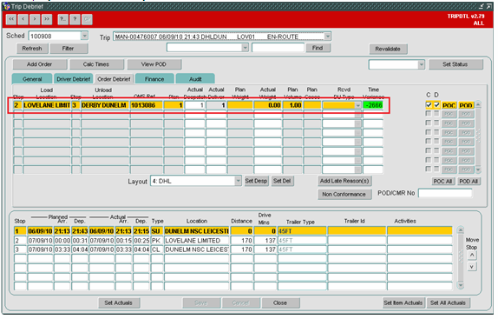Image resolution: width=498 pixels, height=319 pixels.
Task: Click the Set Item Actuals button
Action: 403,303
